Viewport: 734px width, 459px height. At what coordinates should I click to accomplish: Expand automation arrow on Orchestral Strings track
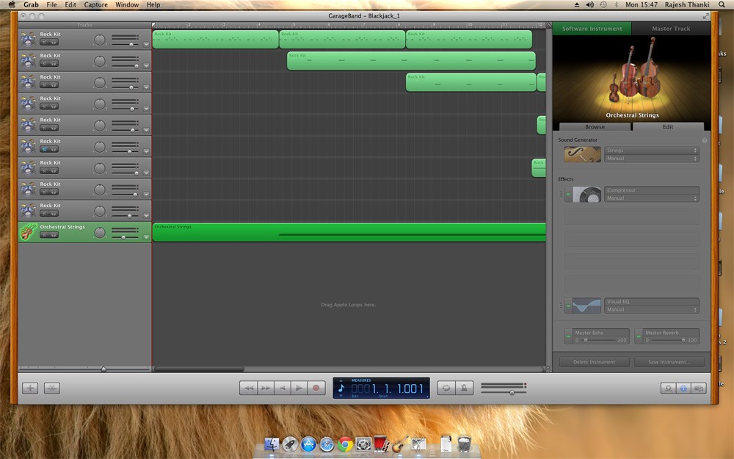[146, 237]
